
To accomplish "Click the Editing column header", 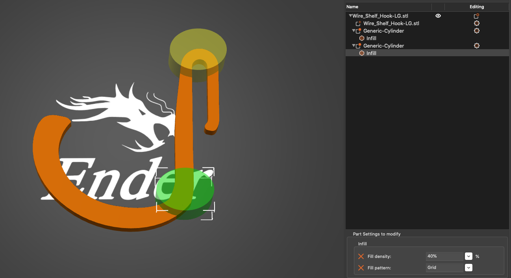I will point(477,7).
